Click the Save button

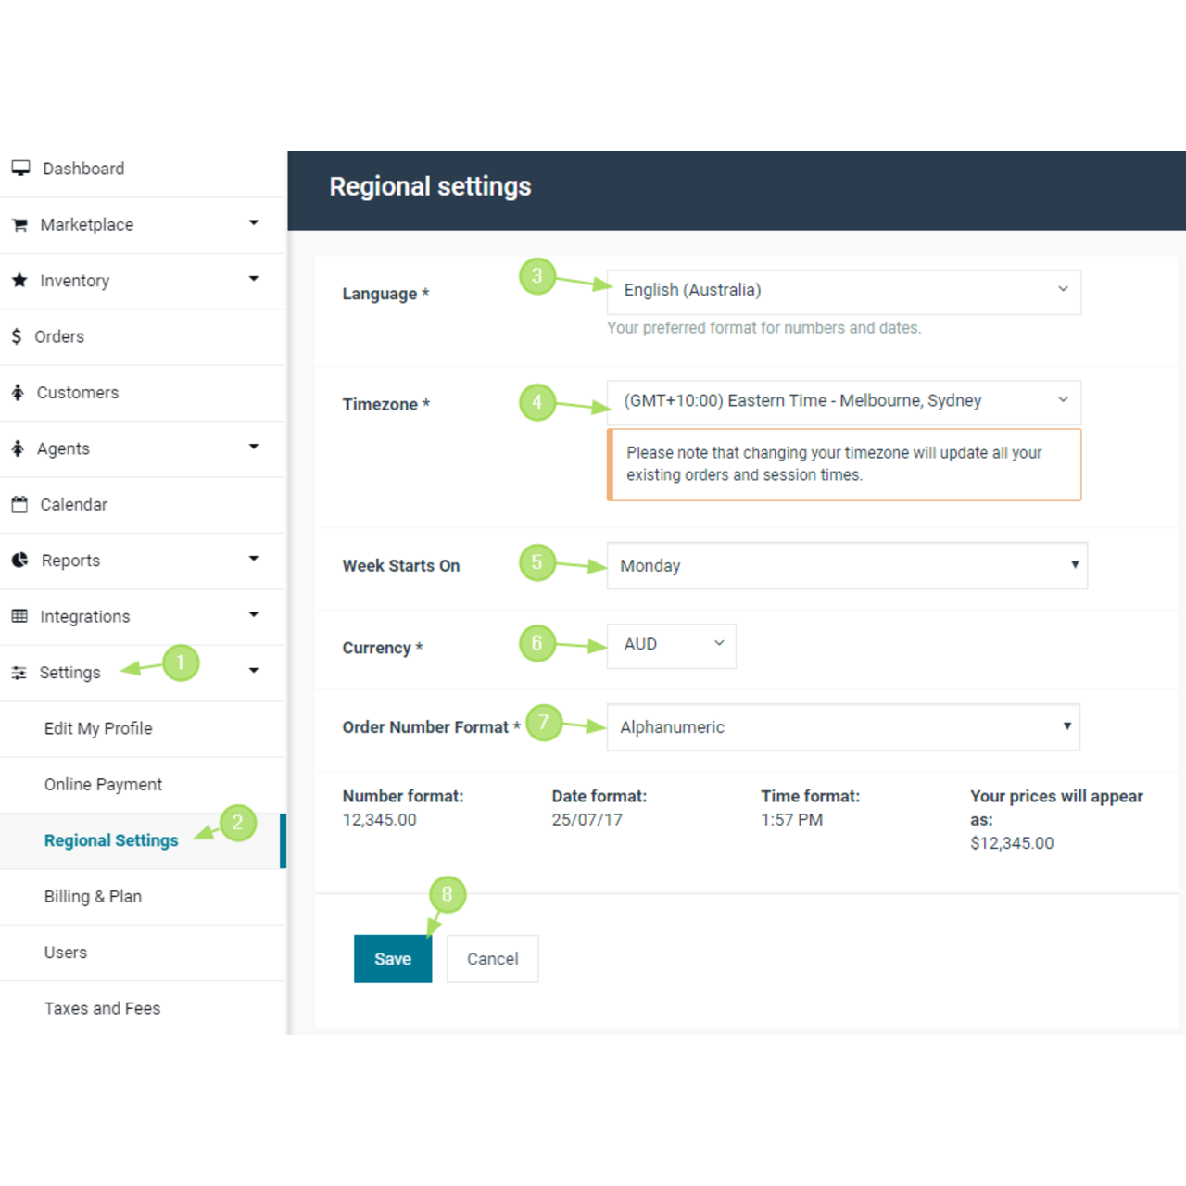click(393, 959)
